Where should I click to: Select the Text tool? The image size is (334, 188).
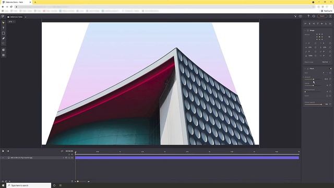[3, 28]
